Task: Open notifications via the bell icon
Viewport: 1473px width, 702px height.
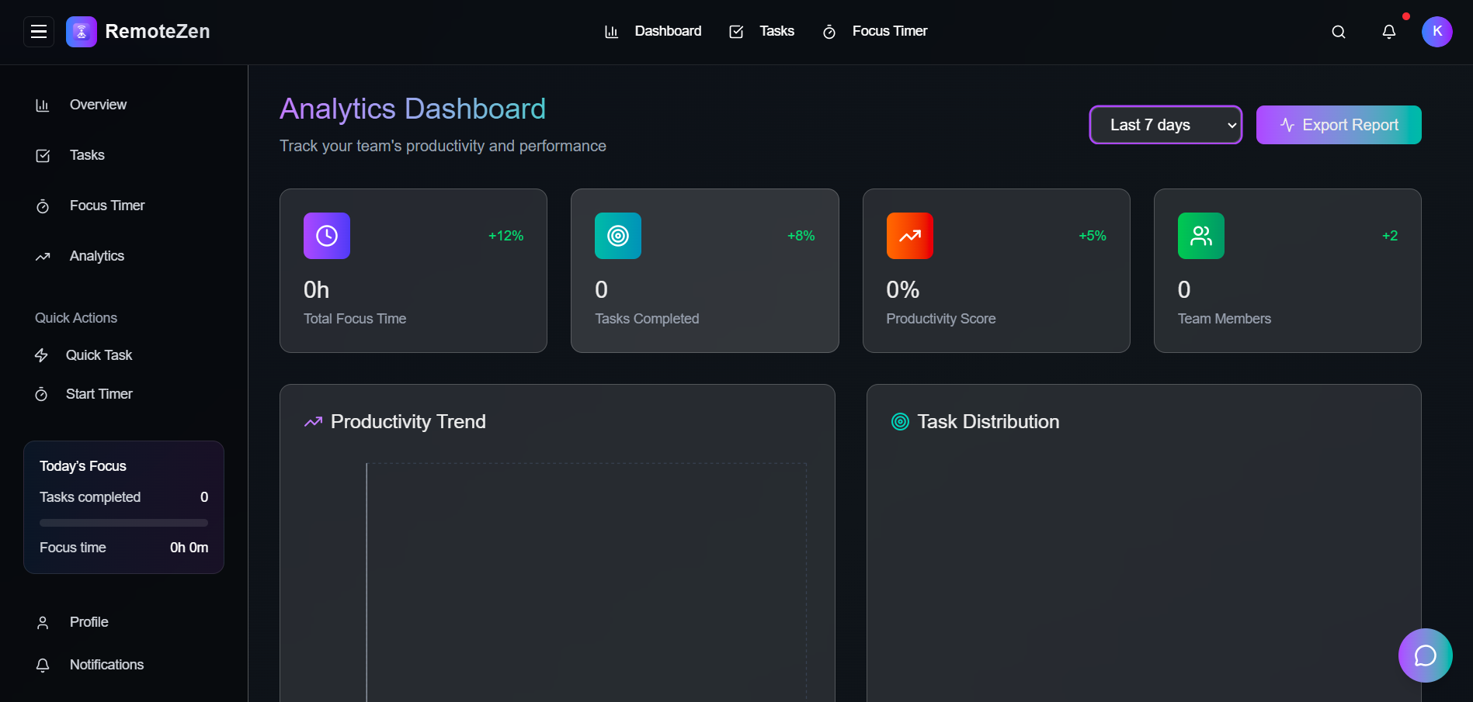Action: [1389, 32]
